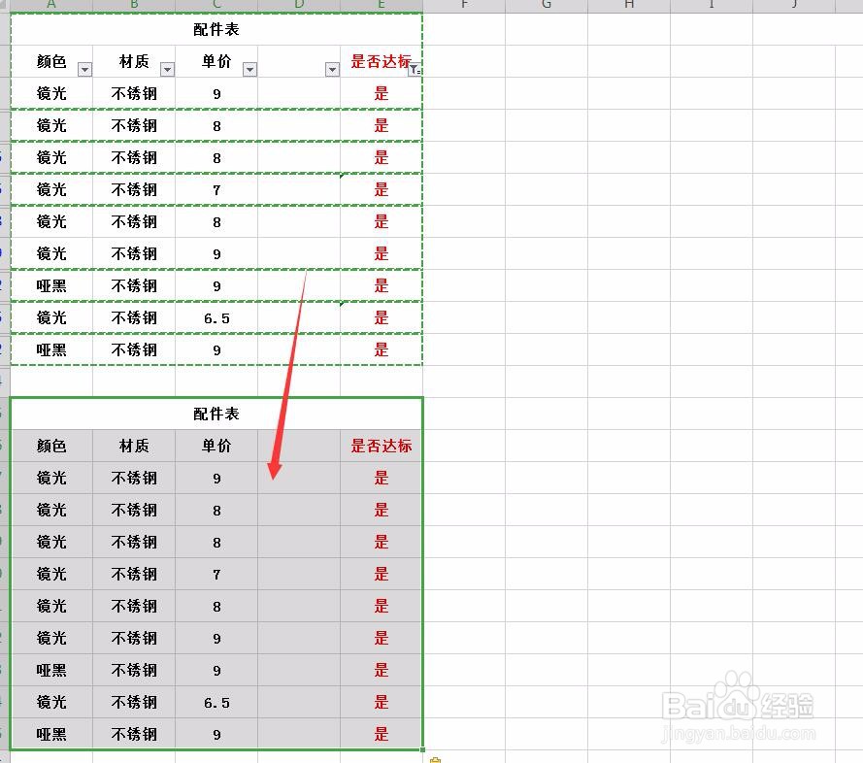The image size is (863, 763).
Task: Select column E by clicking its header letter
Action: pos(382,5)
